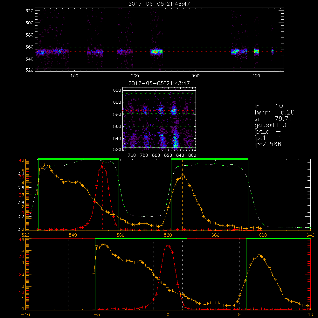Click x-axis label 0 of bottom plot
318x318 pixels.
click(x=168, y=315)
